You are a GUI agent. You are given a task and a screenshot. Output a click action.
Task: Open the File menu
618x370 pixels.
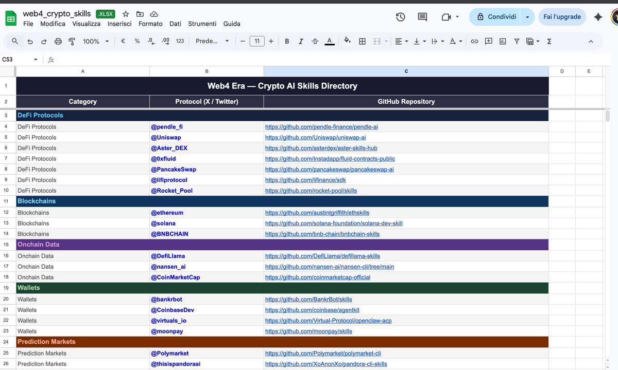point(28,24)
